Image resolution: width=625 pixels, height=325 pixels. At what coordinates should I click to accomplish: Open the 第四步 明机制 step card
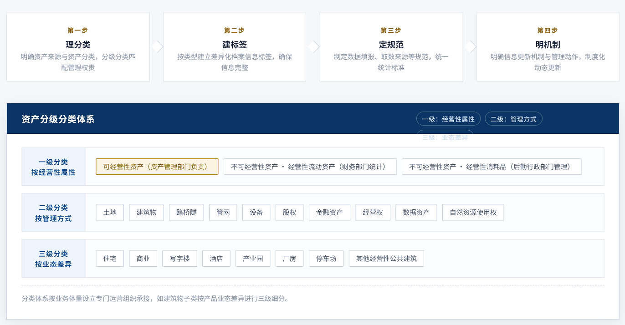[548, 47]
